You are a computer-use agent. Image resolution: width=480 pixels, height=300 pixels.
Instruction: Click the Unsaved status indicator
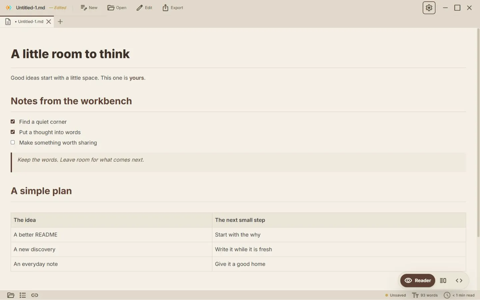[x=396, y=295]
